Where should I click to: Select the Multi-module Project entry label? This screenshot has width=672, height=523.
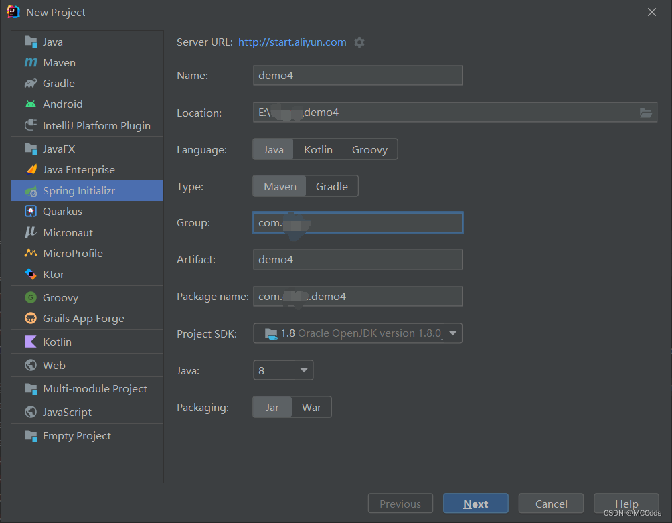pos(95,388)
